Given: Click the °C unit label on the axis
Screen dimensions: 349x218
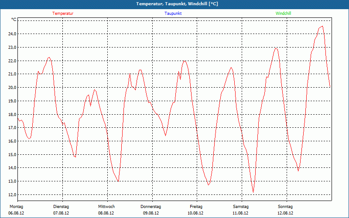Looking at the screenshot, I should [14, 20].
